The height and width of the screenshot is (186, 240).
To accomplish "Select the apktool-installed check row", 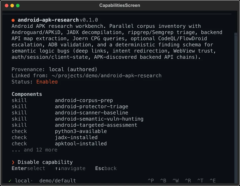I will click(x=59, y=144).
